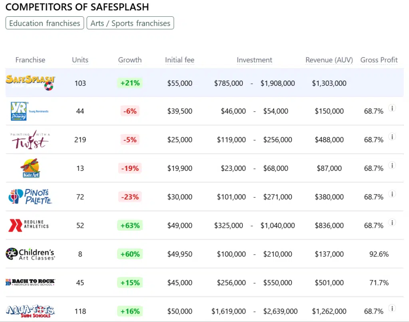Click the $1,908,000 investment maximum
This screenshot has width=409, height=322.
[278, 83]
